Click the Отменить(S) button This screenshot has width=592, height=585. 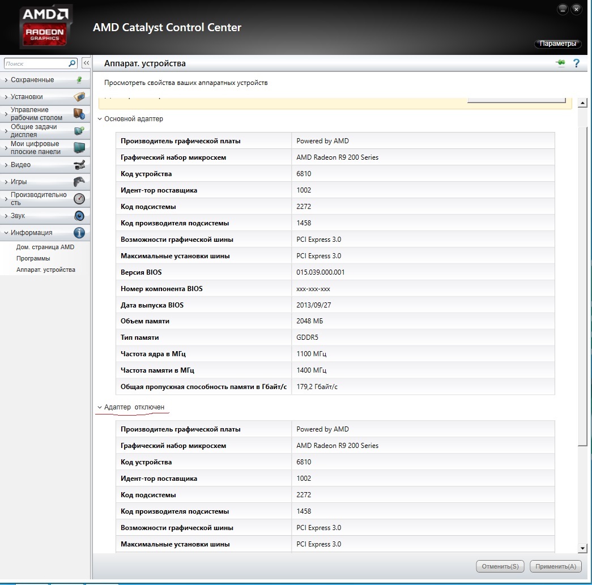click(500, 566)
